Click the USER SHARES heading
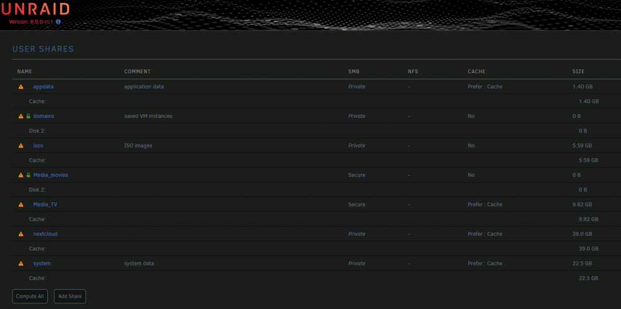 (43, 49)
